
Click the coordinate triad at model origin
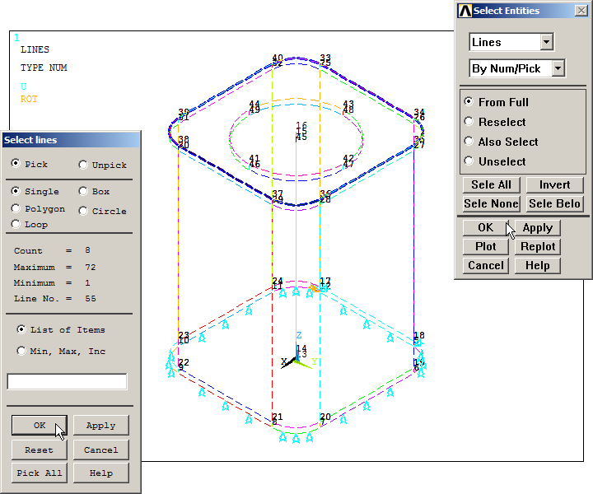(x=296, y=360)
